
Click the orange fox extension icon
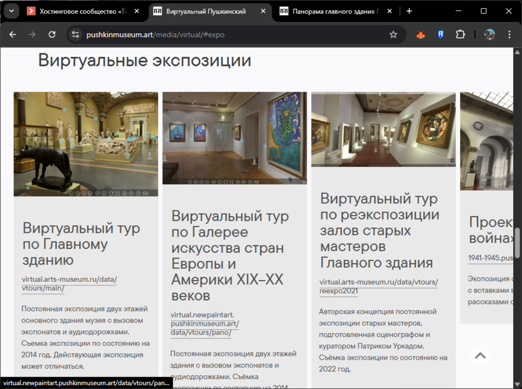(421, 35)
